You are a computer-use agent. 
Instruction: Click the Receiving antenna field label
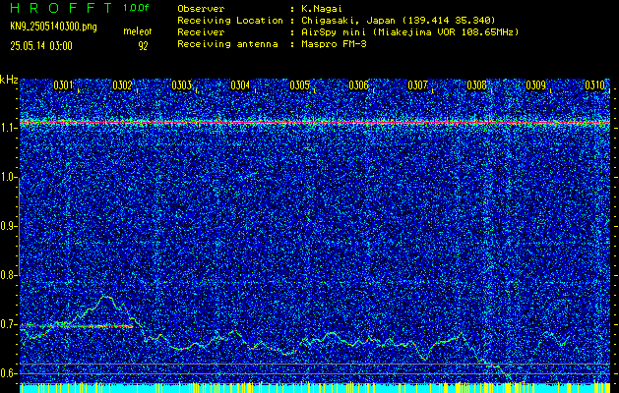(227, 44)
